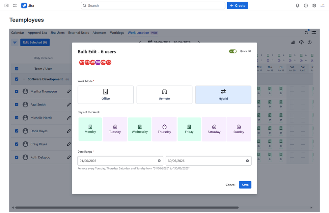
Task: Click the Search input field
Action: pos(153,6)
